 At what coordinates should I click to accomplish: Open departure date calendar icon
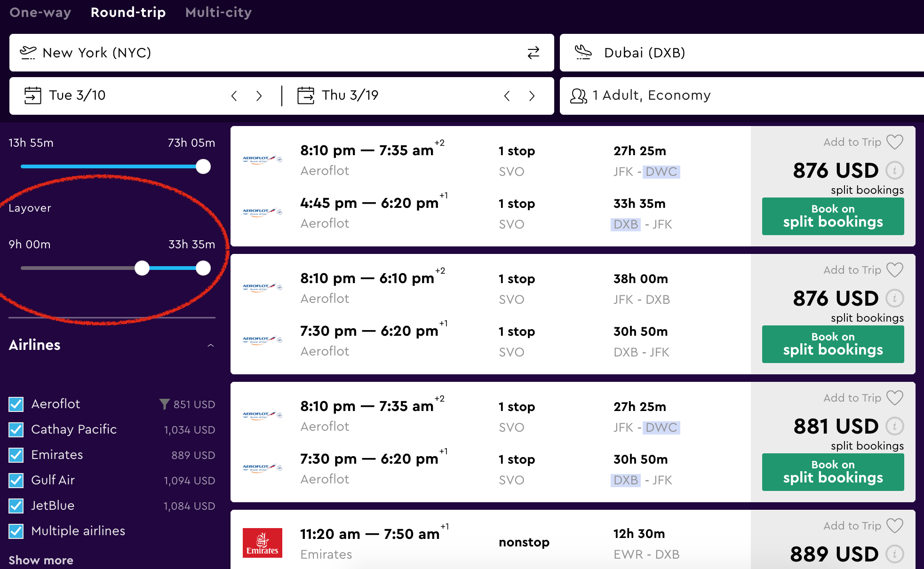32,95
